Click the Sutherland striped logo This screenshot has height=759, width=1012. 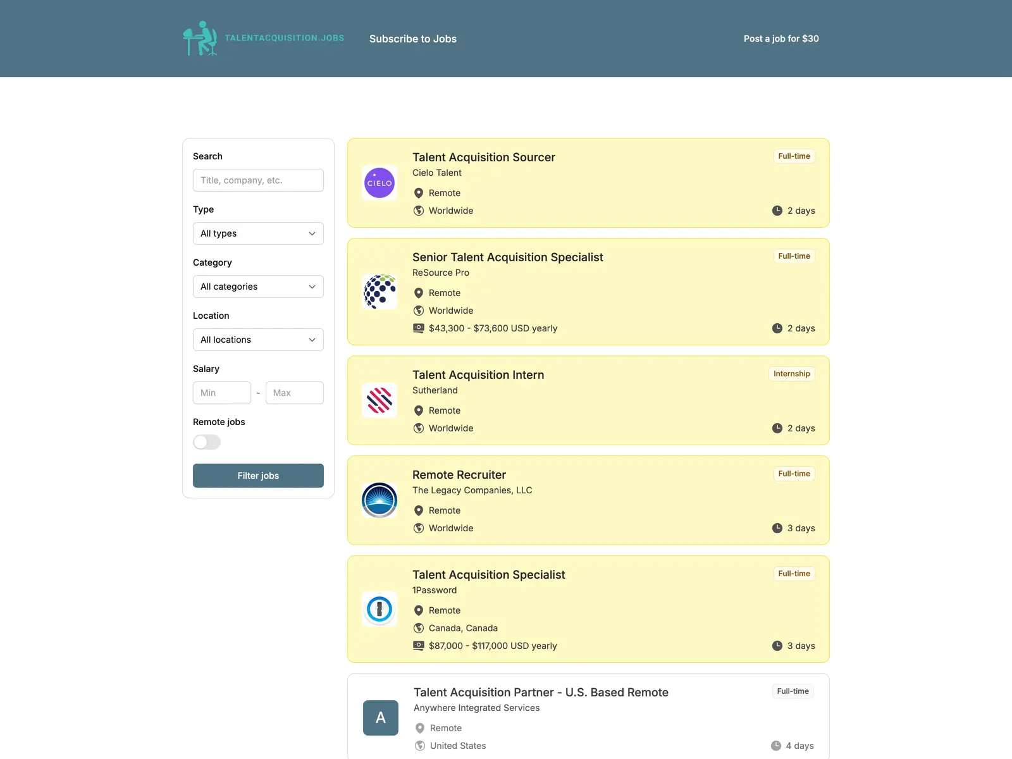click(379, 400)
